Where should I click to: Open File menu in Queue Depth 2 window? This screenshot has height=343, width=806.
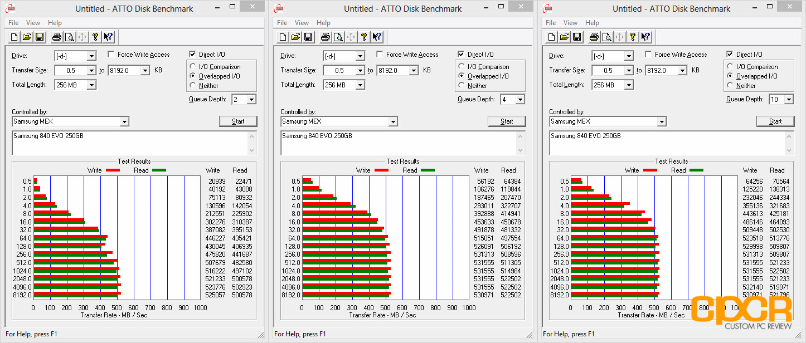coord(13,23)
